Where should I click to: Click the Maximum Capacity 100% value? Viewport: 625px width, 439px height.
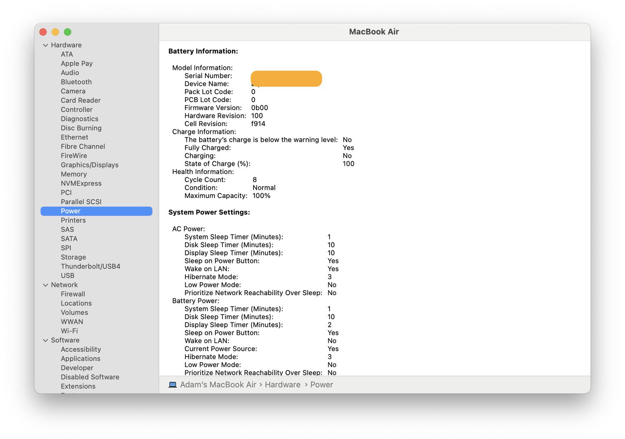262,196
